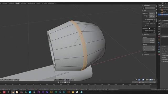Toggle Lock Camera to View checkbox

click(x=154, y=32)
